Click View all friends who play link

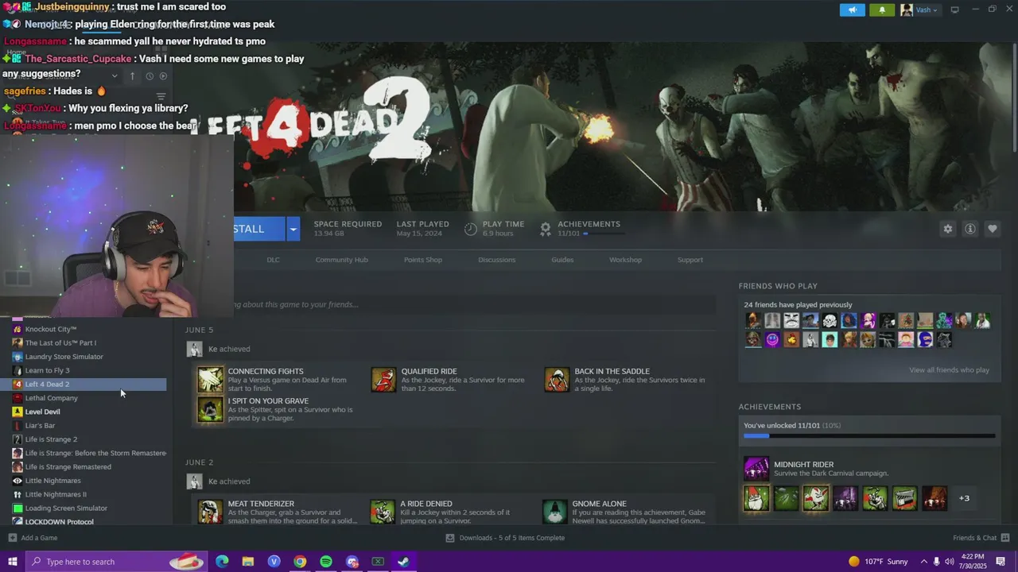949,370
